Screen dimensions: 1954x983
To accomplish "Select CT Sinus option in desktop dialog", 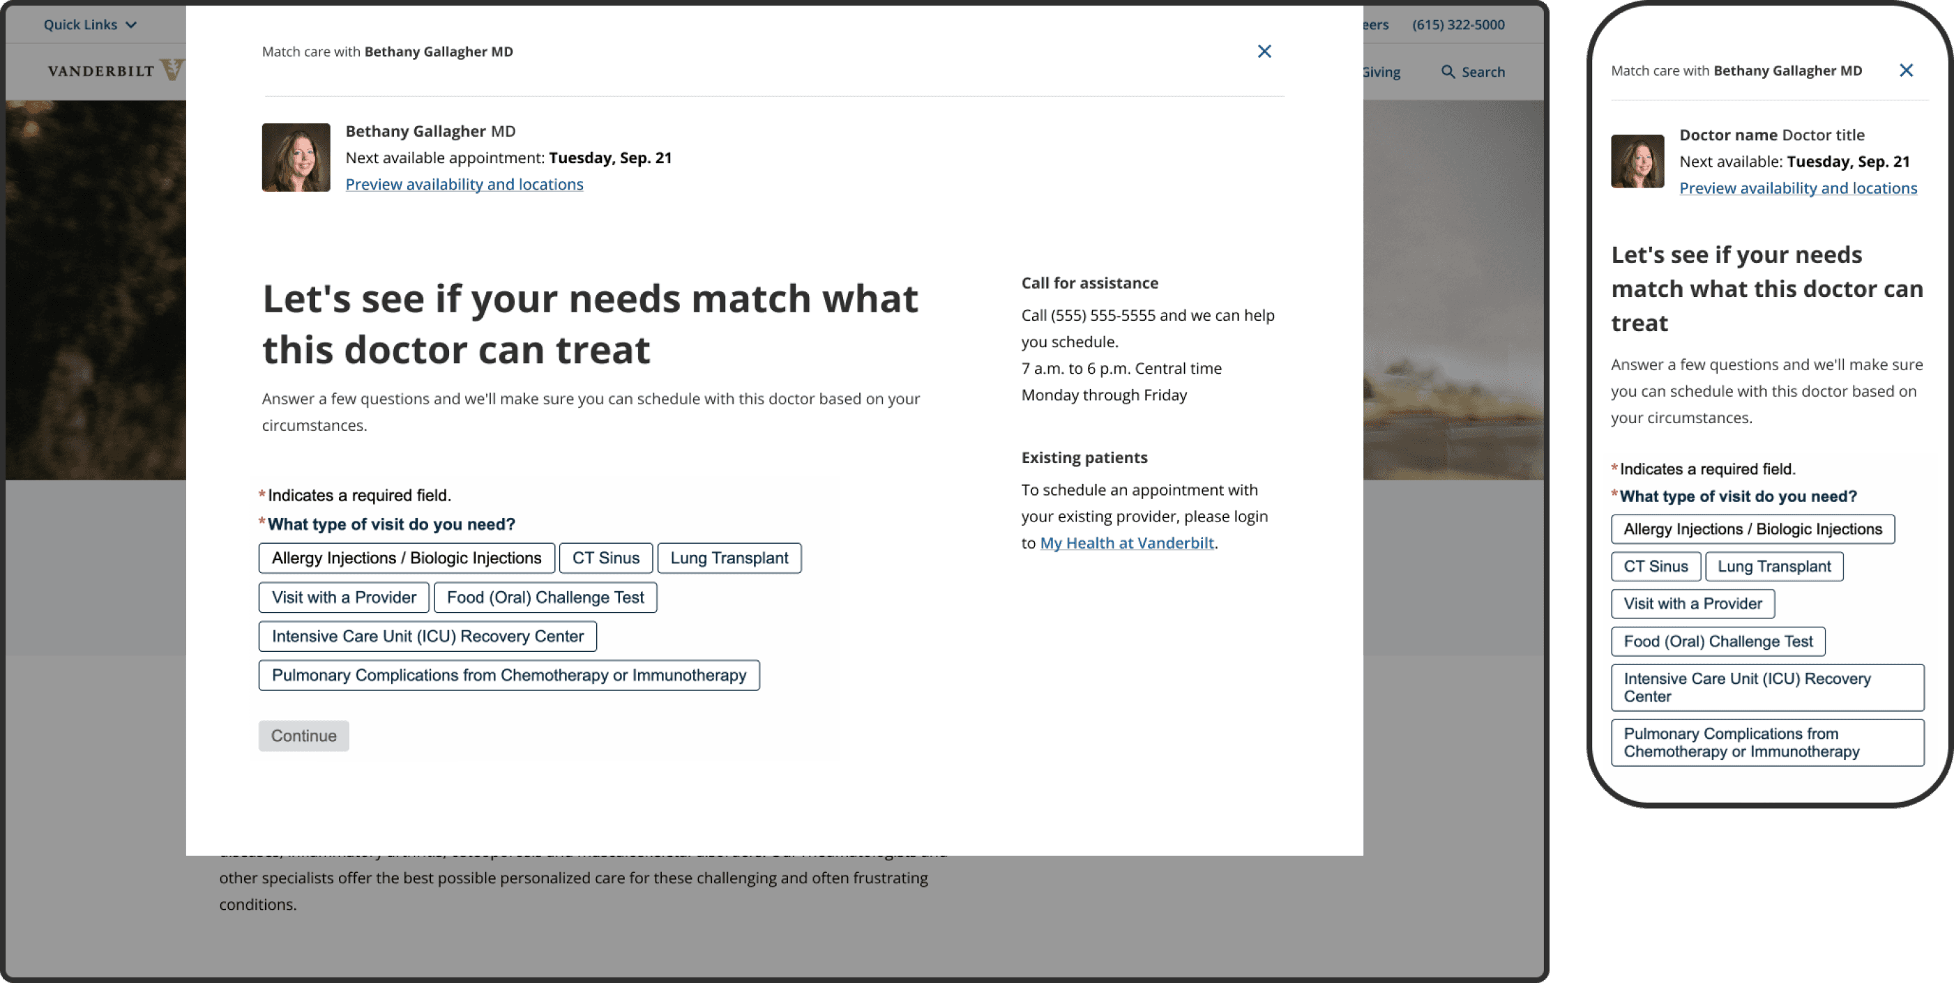I will pos(605,558).
